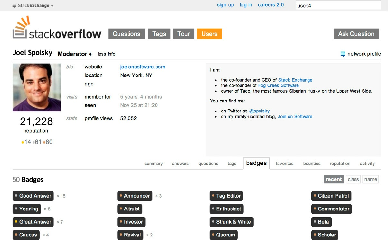Click the bronze badge count 80
The width and height of the screenshot is (388, 240).
(x=48, y=142)
